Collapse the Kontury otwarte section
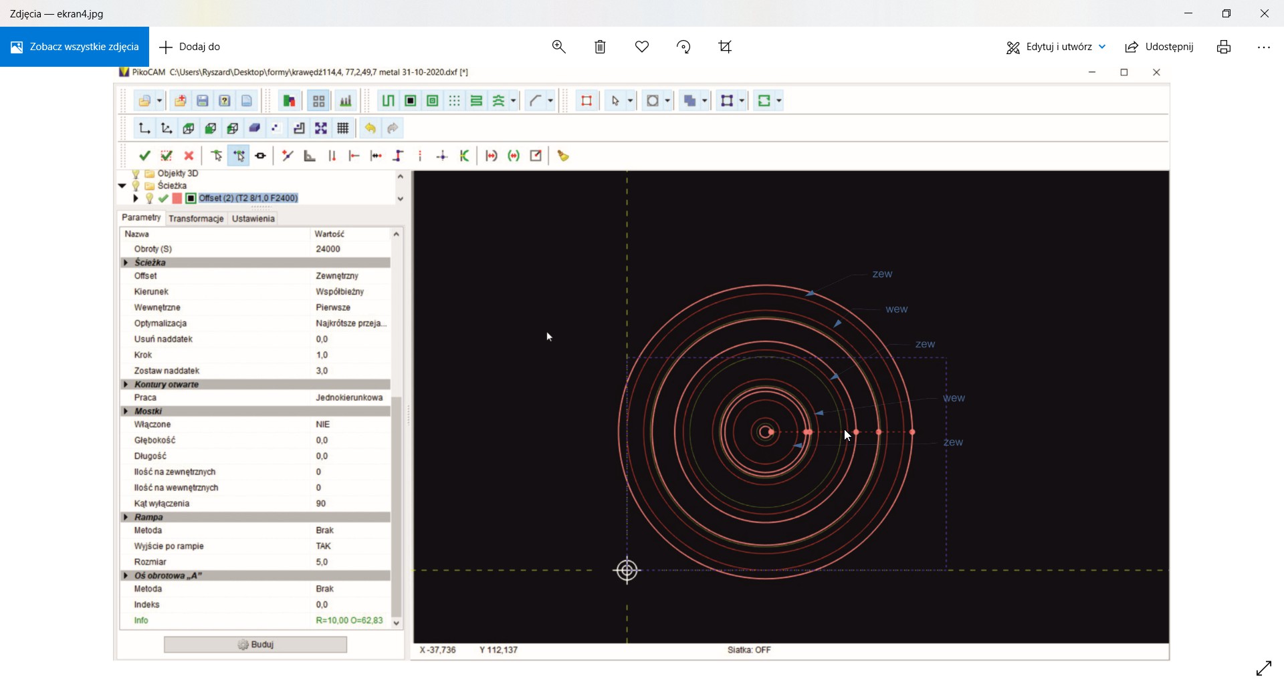 pos(126,385)
